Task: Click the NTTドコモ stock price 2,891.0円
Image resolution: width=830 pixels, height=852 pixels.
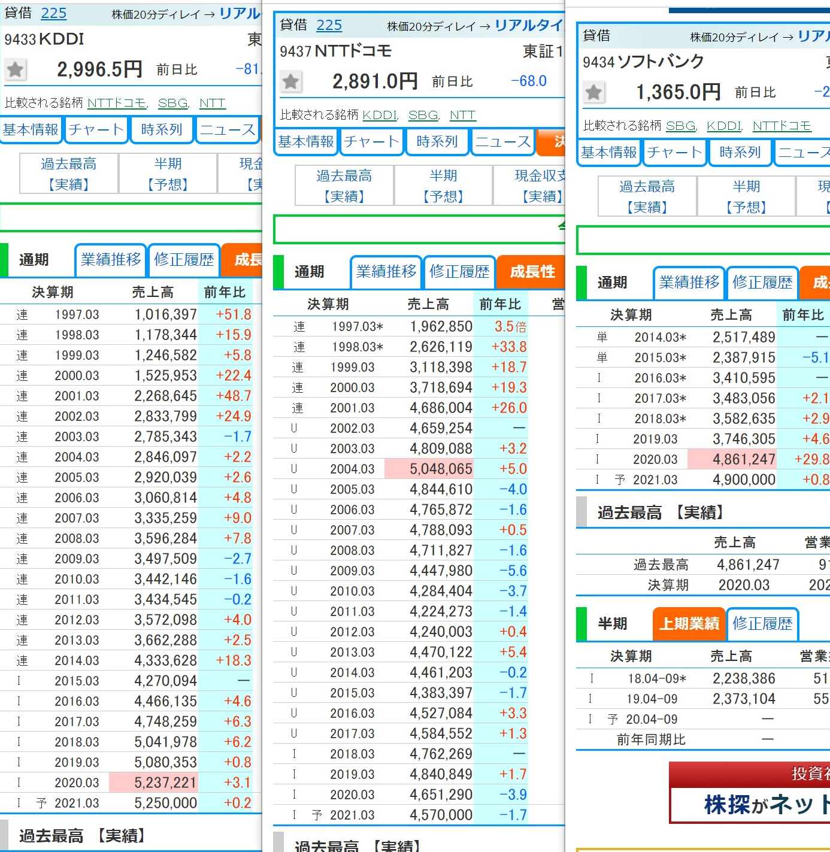Action: point(375,81)
